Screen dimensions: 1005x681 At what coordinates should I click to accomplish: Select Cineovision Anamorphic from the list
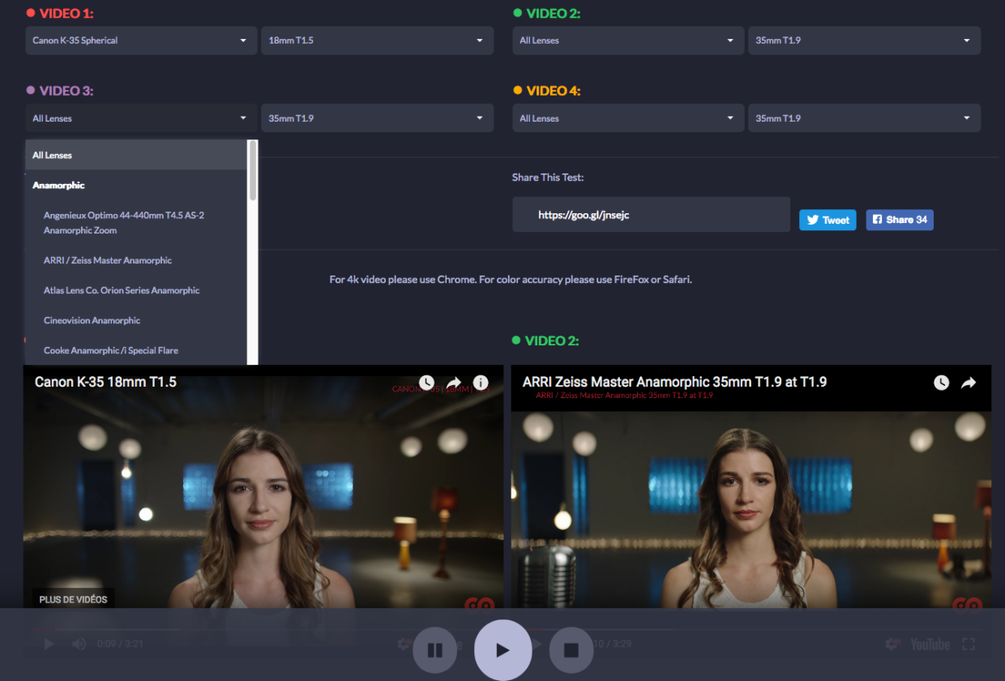pos(136,320)
